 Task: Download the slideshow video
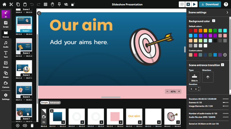(210, 4)
